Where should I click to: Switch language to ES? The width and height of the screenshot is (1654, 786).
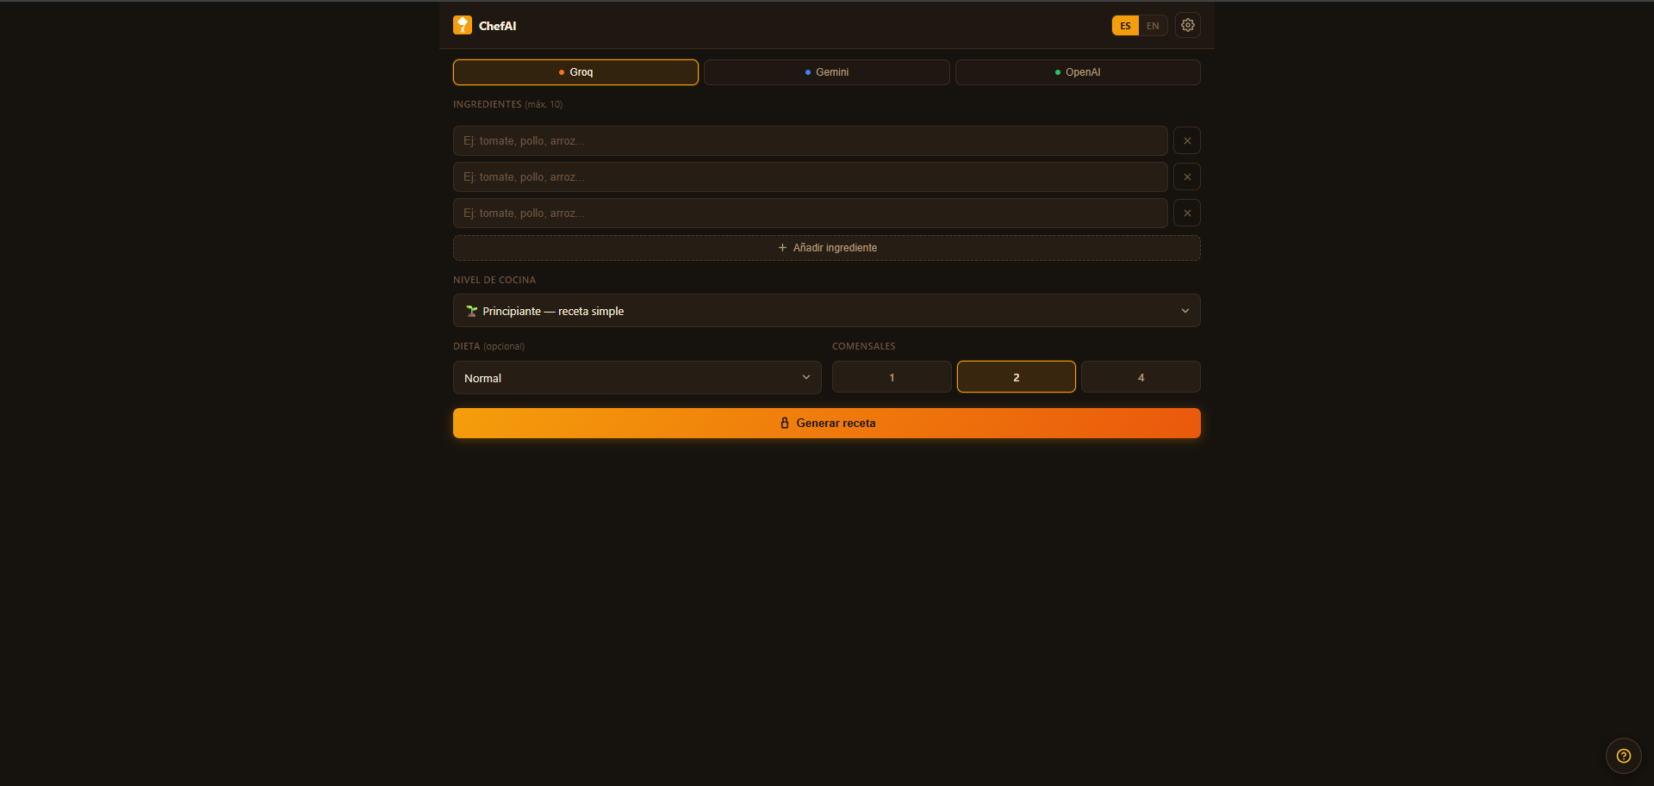point(1125,26)
